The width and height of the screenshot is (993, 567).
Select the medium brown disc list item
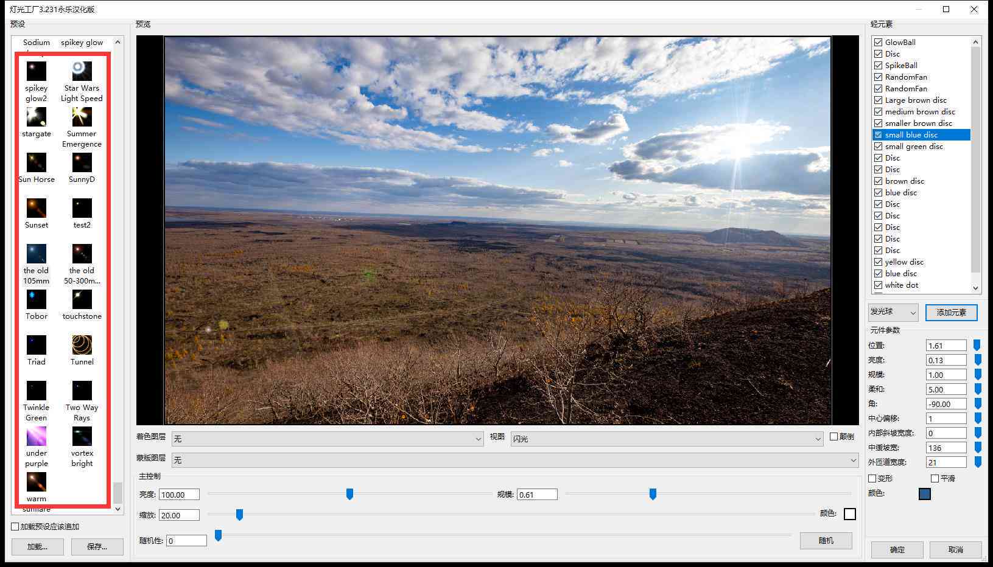[x=920, y=111]
